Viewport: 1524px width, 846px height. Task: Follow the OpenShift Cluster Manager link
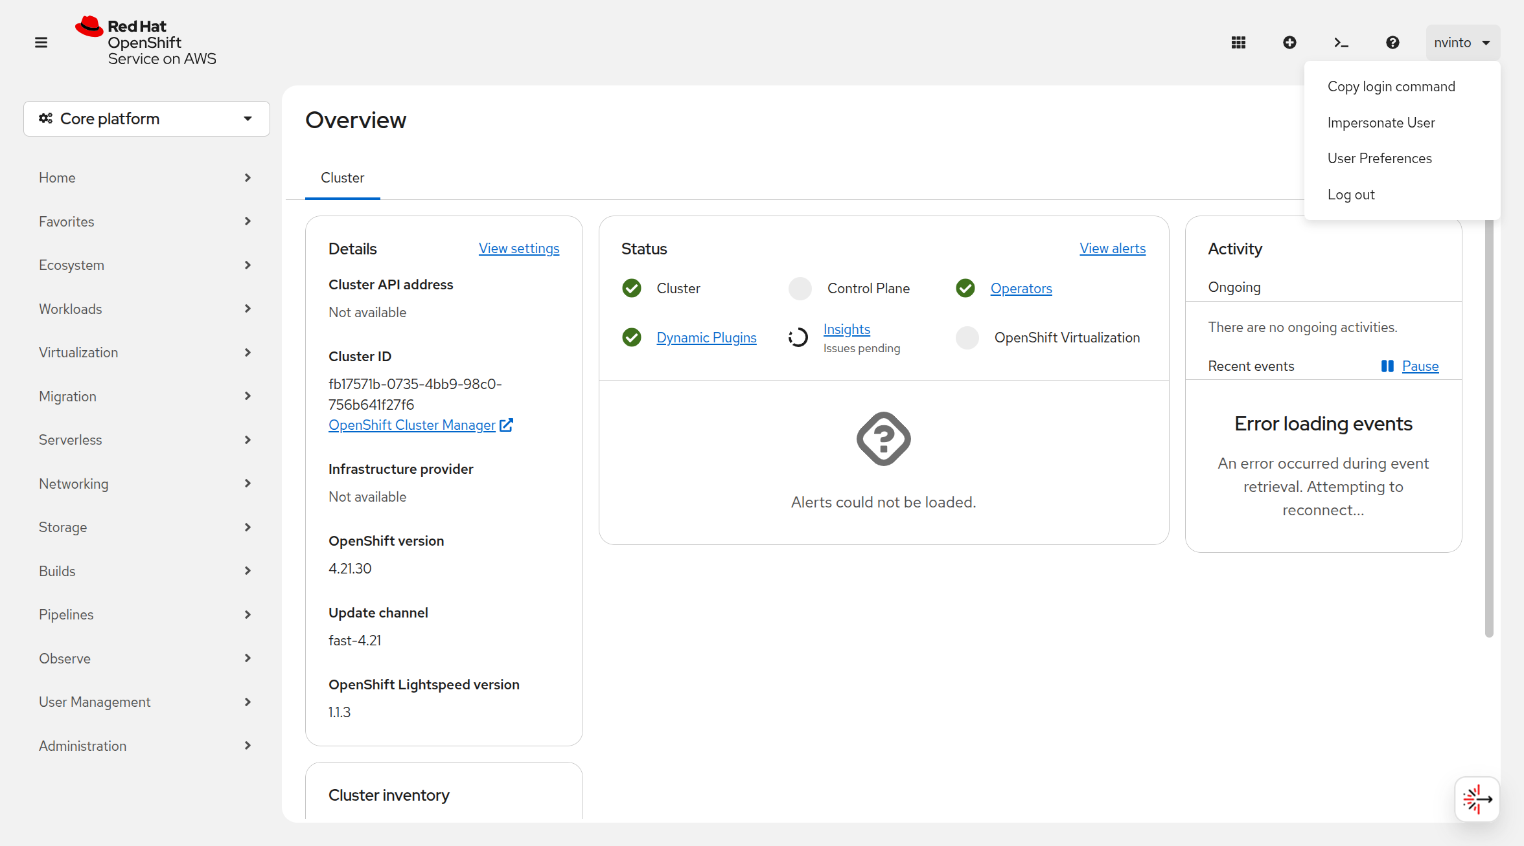coord(412,425)
